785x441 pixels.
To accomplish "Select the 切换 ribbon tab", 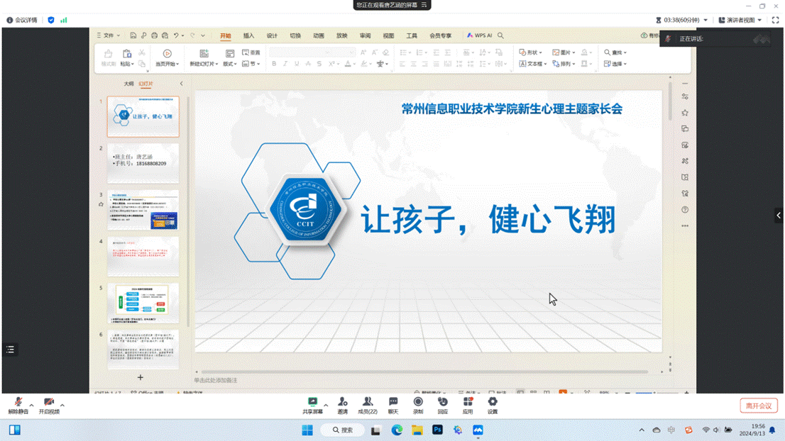I will click(295, 35).
